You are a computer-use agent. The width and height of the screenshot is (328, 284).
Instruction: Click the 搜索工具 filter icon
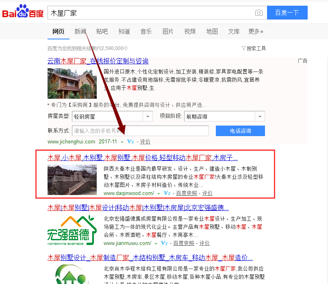243,48
